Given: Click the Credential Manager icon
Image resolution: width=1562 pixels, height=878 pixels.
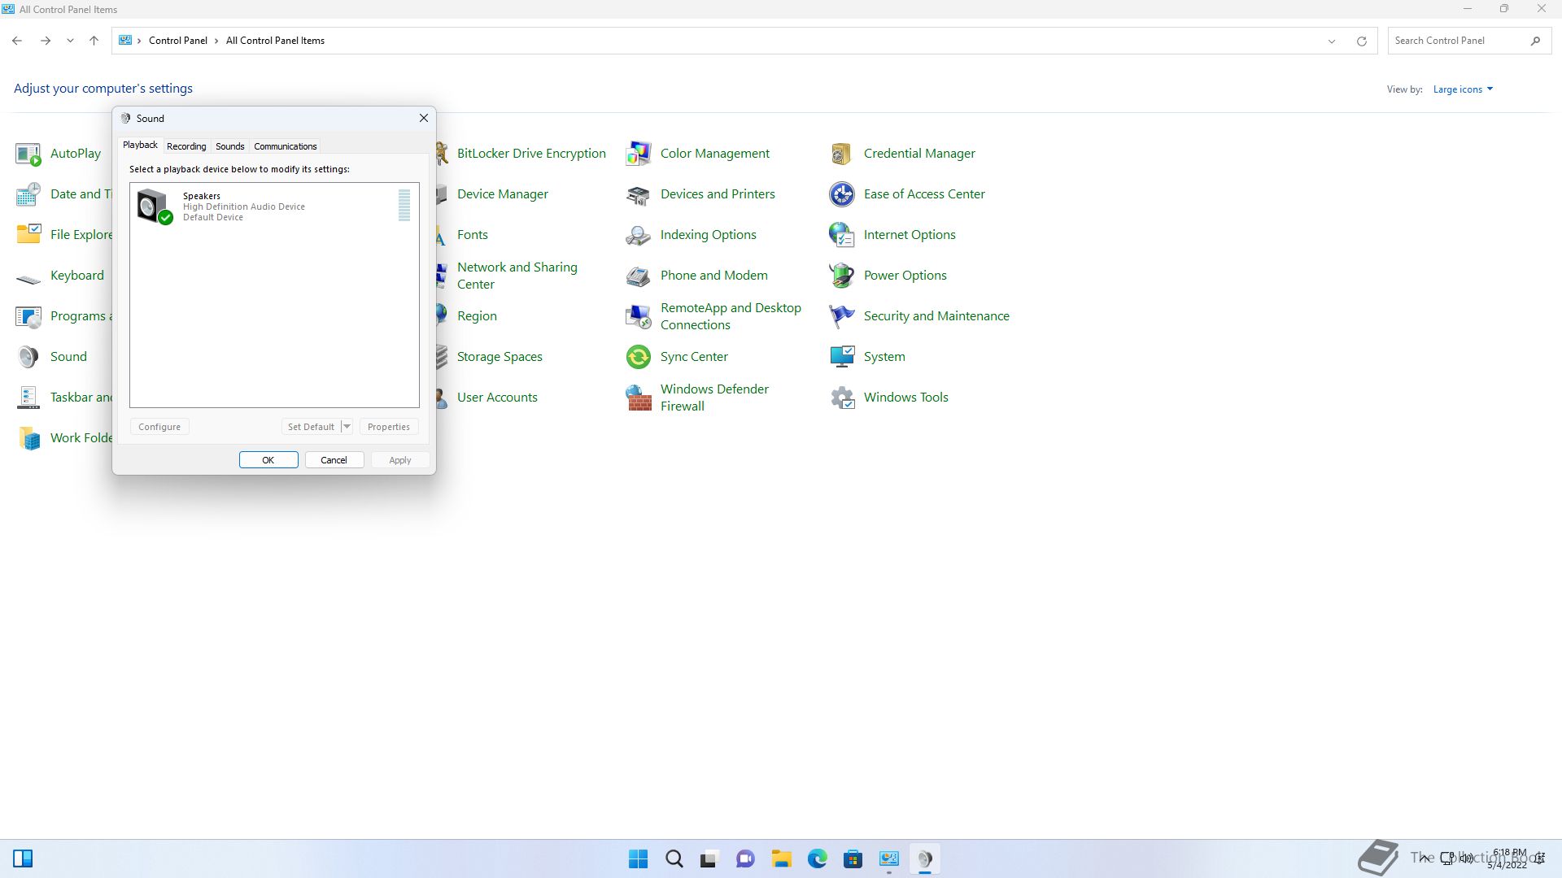Looking at the screenshot, I should point(842,154).
